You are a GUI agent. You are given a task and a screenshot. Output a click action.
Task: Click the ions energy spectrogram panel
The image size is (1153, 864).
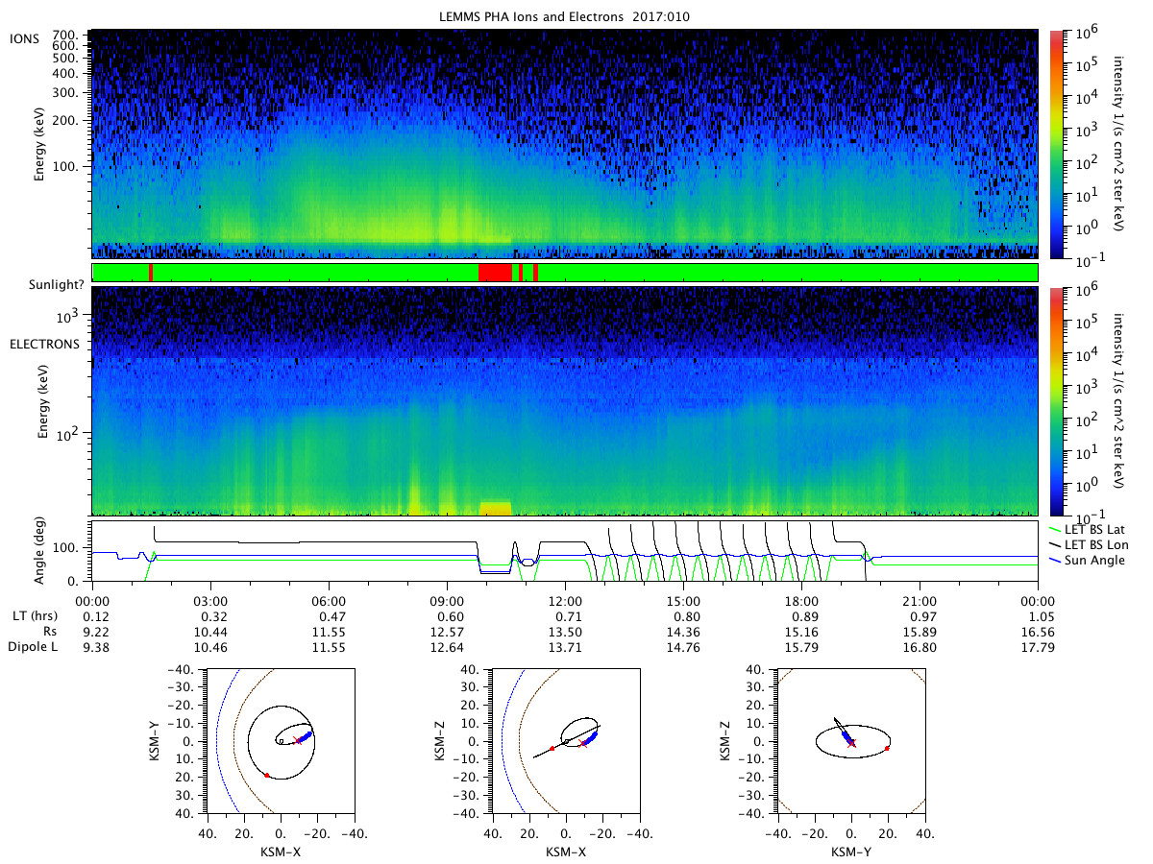click(565, 144)
